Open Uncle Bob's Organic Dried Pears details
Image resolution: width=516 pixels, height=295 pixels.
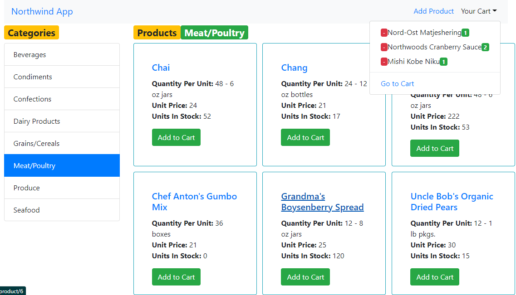point(452,202)
